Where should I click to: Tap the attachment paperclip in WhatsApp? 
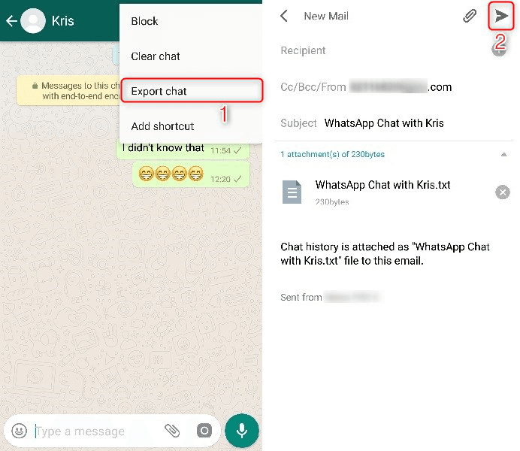tap(172, 431)
